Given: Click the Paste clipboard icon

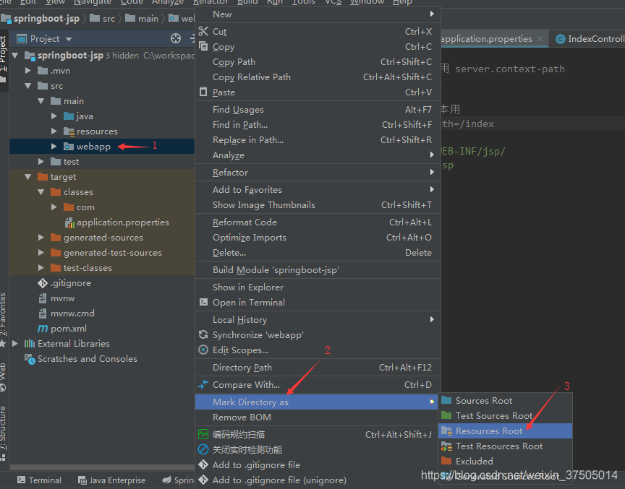Looking at the screenshot, I should click(x=203, y=92).
